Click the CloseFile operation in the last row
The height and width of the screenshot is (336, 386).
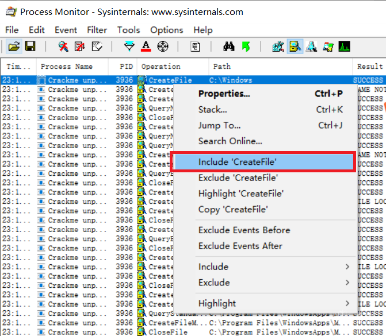pyautogui.click(x=168, y=332)
